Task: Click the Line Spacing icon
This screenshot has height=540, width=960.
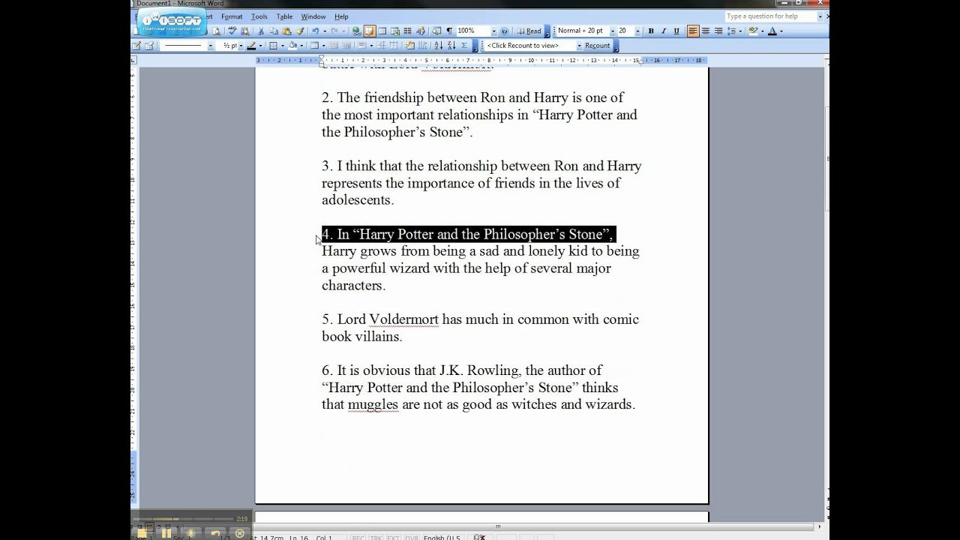Action: (732, 31)
